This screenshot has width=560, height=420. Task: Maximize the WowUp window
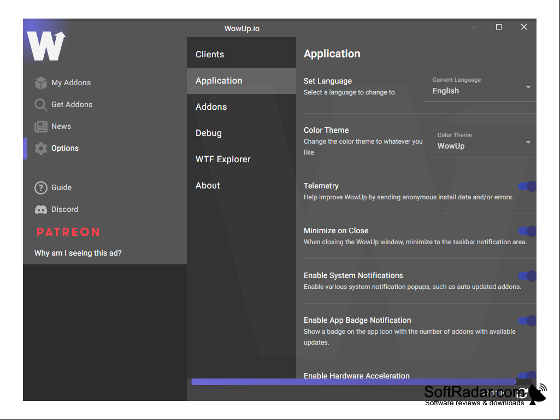[499, 27]
